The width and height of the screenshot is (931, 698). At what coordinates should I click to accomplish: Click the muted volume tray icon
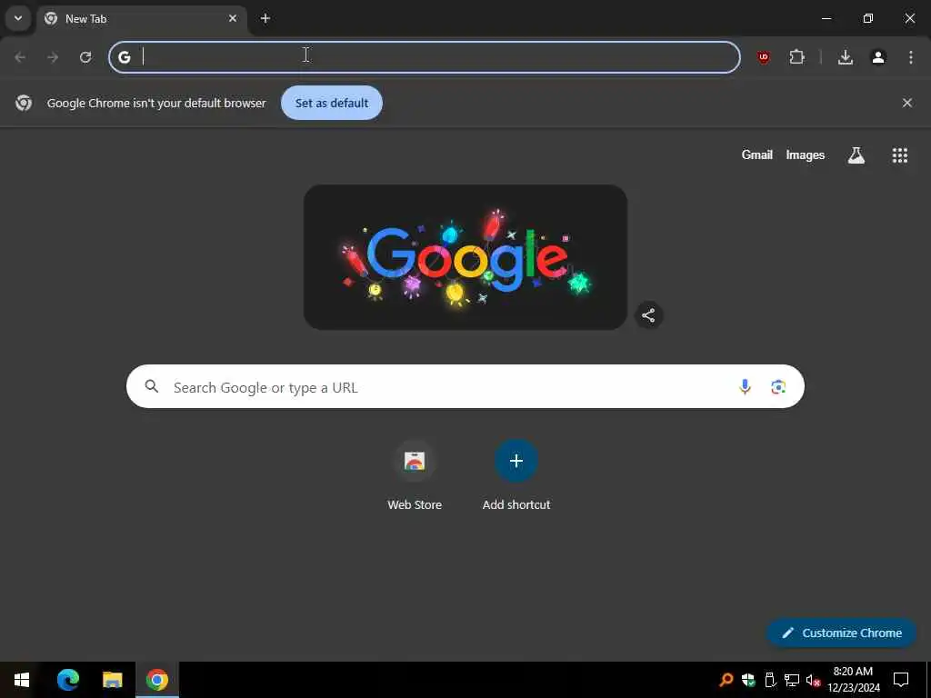pos(813,680)
